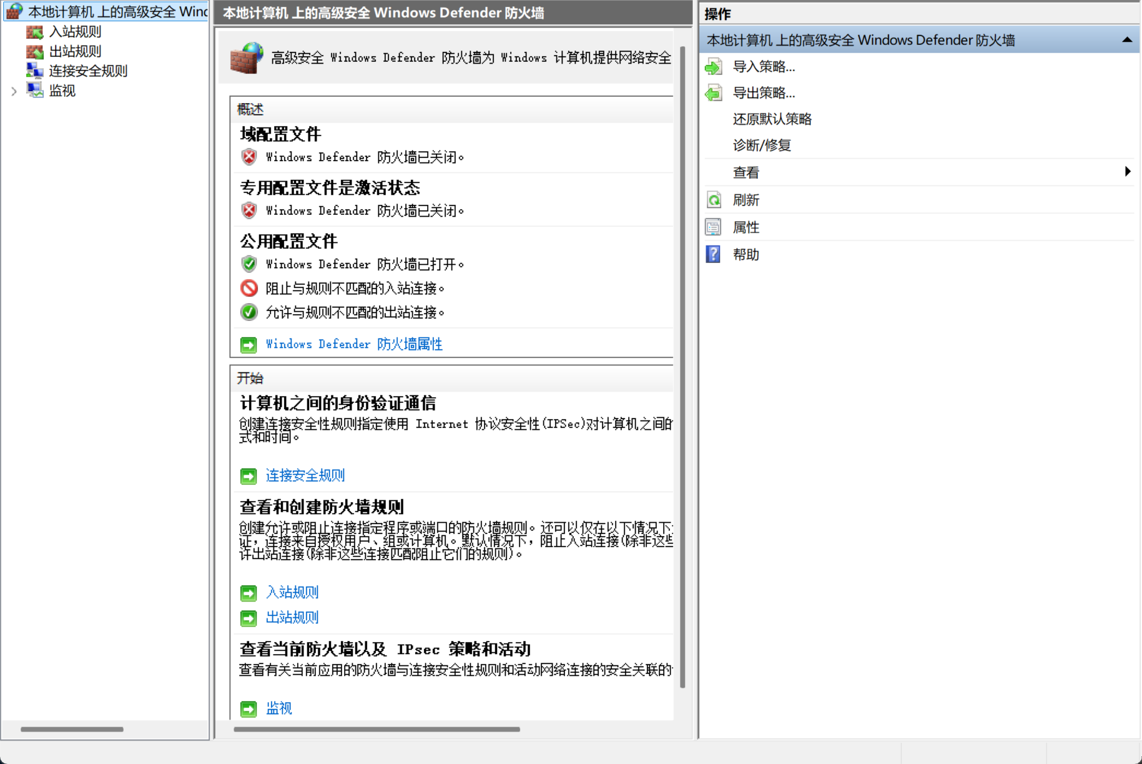Click the firewall root node icon in tree
This screenshot has height=764, width=1142.
tap(14, 11)
